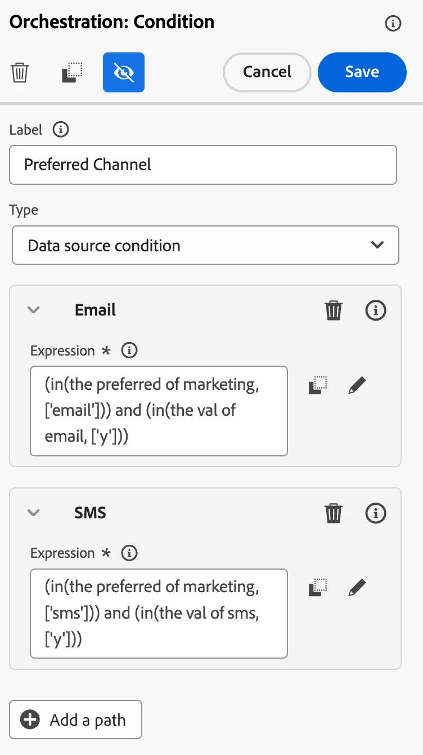Screen dimensions: 423x755
Task: Delete the condition with the top trash icon
Action: click(x=20, y=73)
